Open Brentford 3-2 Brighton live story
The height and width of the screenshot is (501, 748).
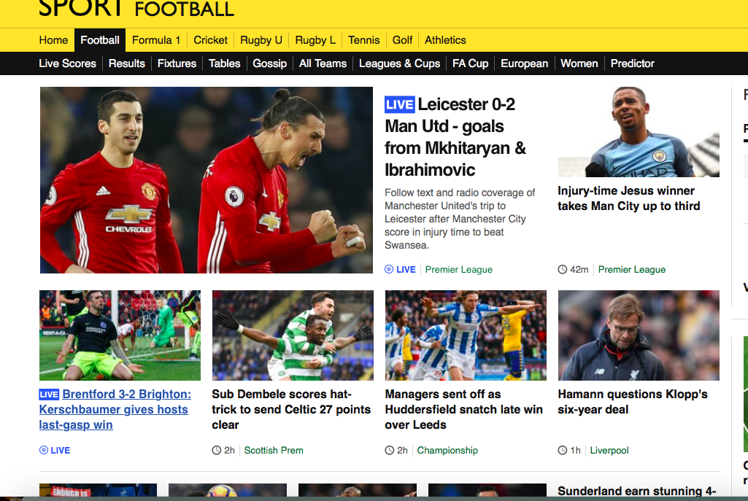[x=115, y=409]
